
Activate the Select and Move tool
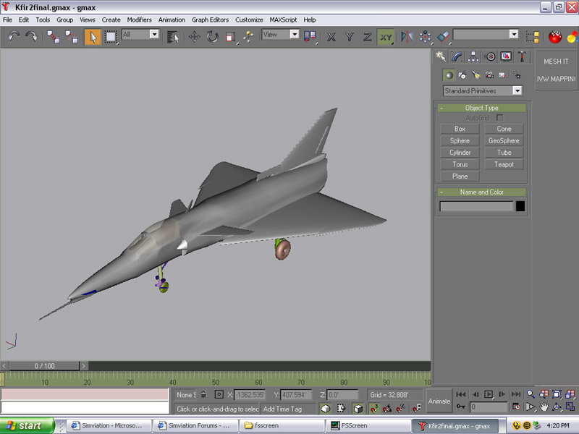[x=195, y=36]
